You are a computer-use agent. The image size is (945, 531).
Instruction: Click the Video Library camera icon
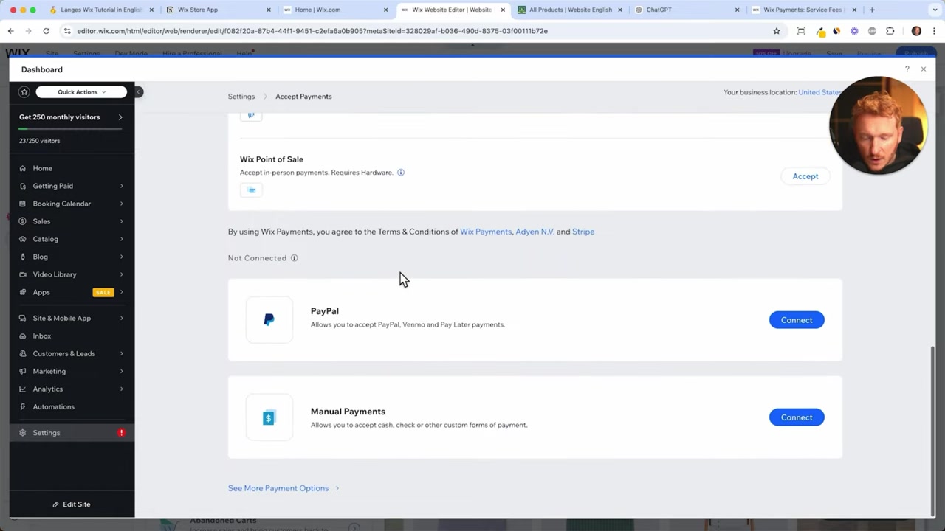[23, 274]
